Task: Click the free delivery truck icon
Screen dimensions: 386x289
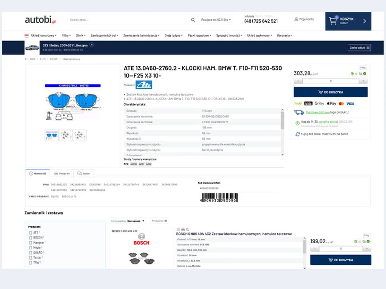Action: pyautogui.click(x=299, y=112)
